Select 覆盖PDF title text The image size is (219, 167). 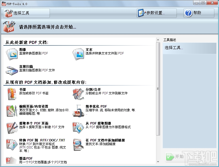click(x=26, y=158)
